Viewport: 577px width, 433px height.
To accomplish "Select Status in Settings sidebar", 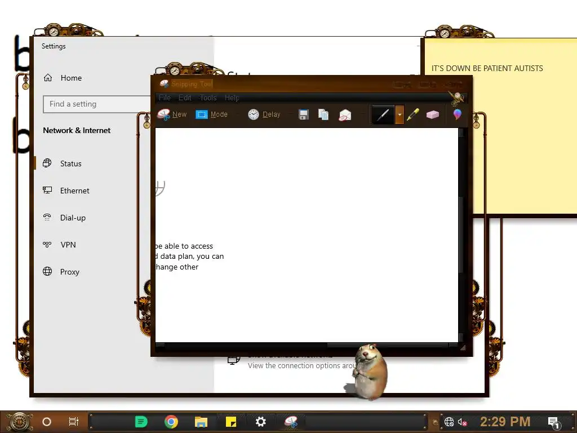I will [x=62, y=164].
